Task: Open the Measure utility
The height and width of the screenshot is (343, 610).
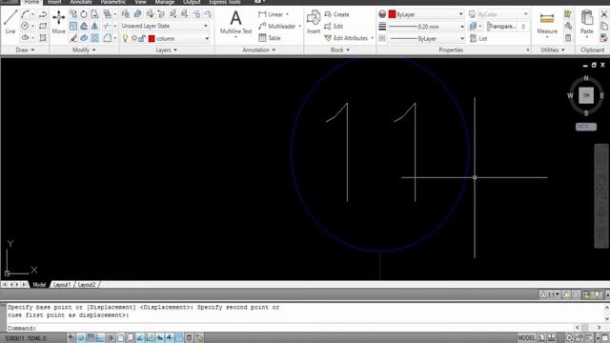Action: (x=547, y=23)
